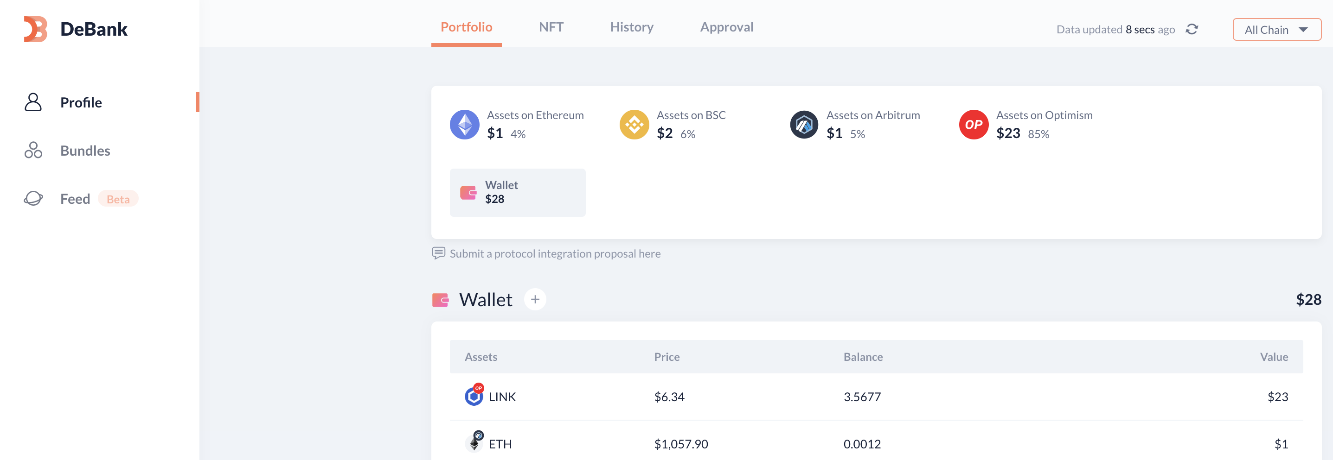Go to the Approval tab
Screen dimensions: 1333x460
point(726,27)
